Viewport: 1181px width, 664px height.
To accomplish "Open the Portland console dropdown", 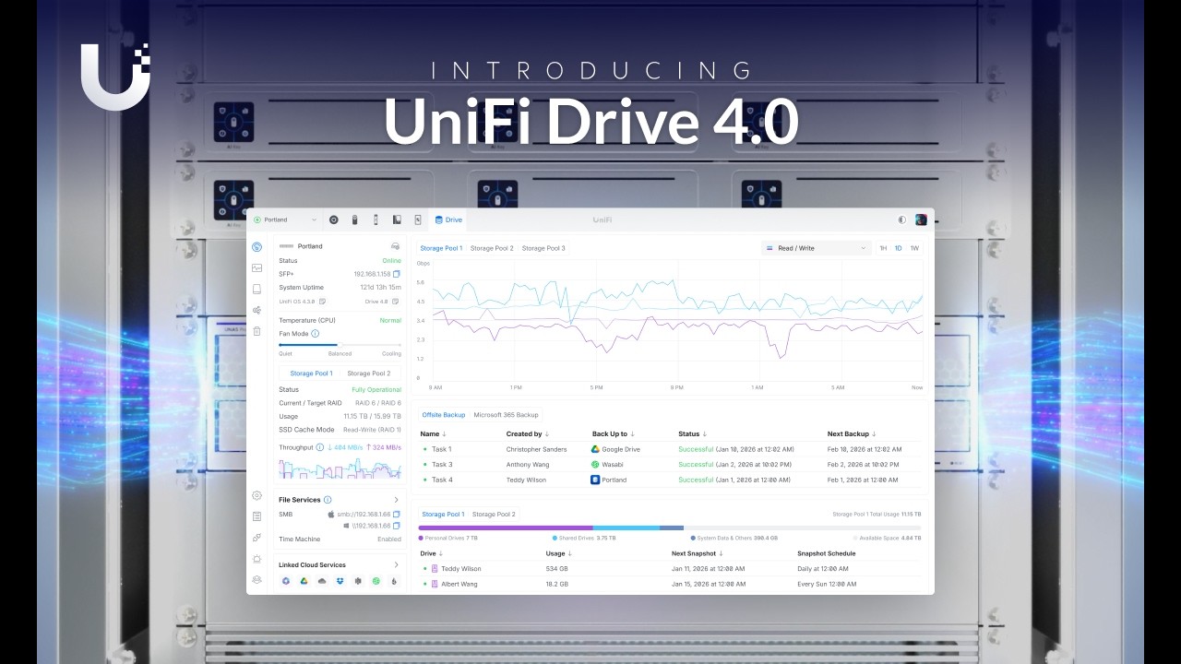I will point(285,219).
